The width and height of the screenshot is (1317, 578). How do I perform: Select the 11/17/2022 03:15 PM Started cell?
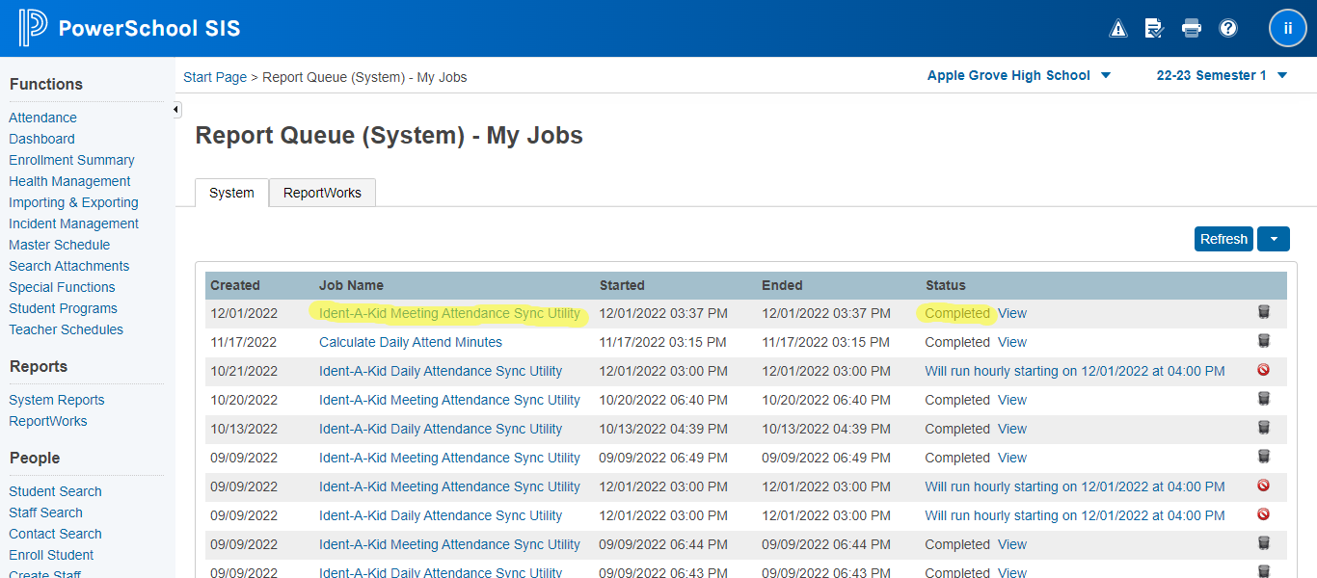coord(663,342)
